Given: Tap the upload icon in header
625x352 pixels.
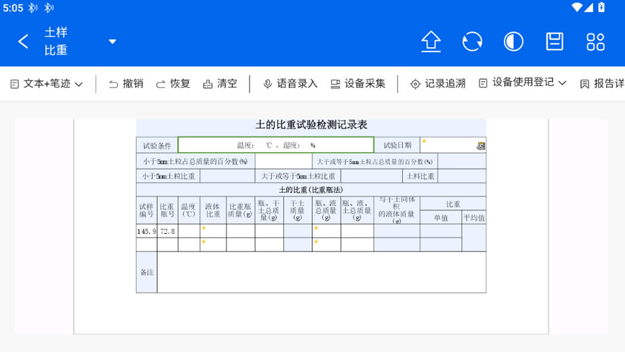Looking at the screenshot, I should (x=431, y=41).
